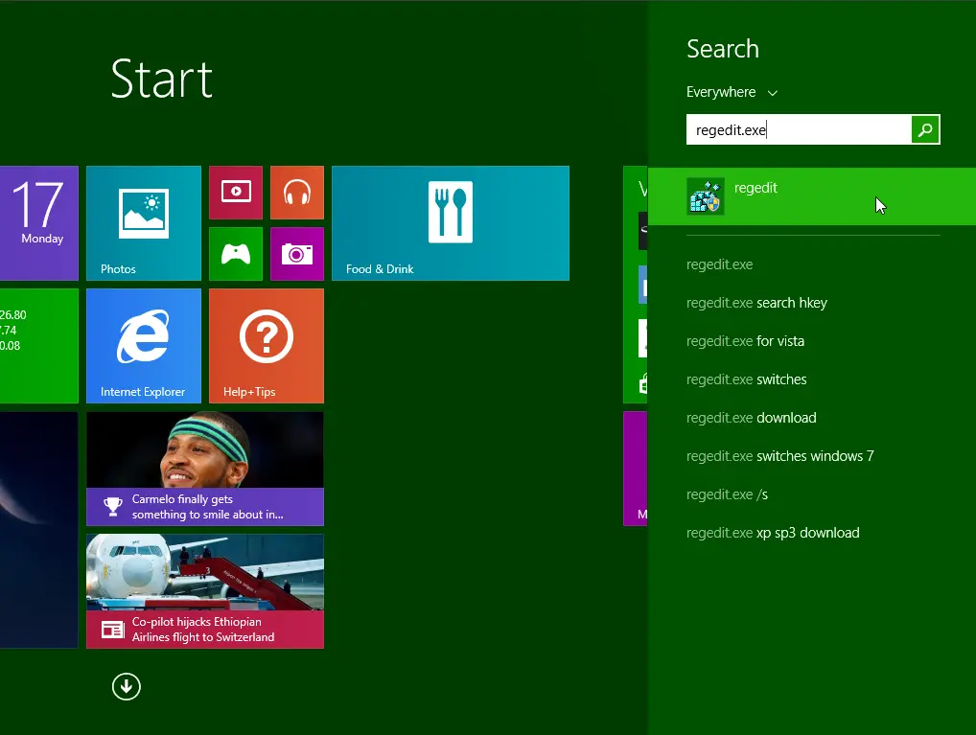
Task: Open the Carmelo sports news tile
Action: [205, 469]
